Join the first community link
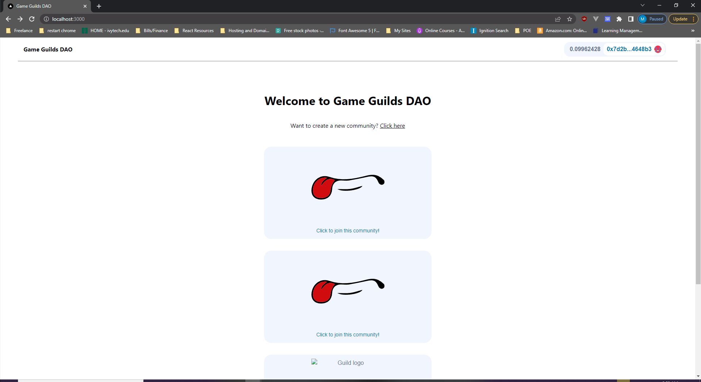This screenshot has width=701, height=382. click(x=348, y=231)
